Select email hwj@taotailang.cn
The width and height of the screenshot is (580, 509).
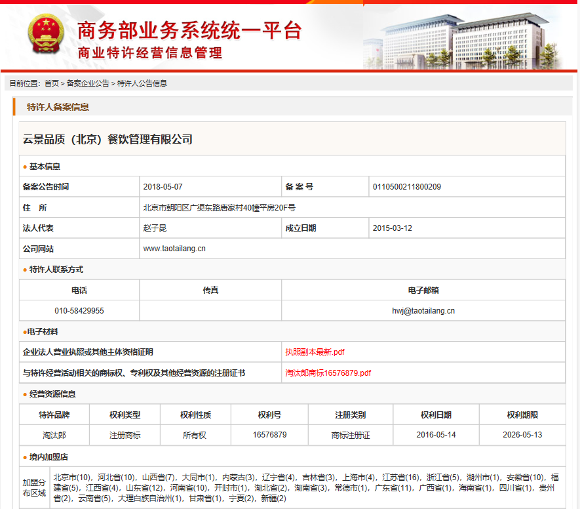tap(423, 311)
